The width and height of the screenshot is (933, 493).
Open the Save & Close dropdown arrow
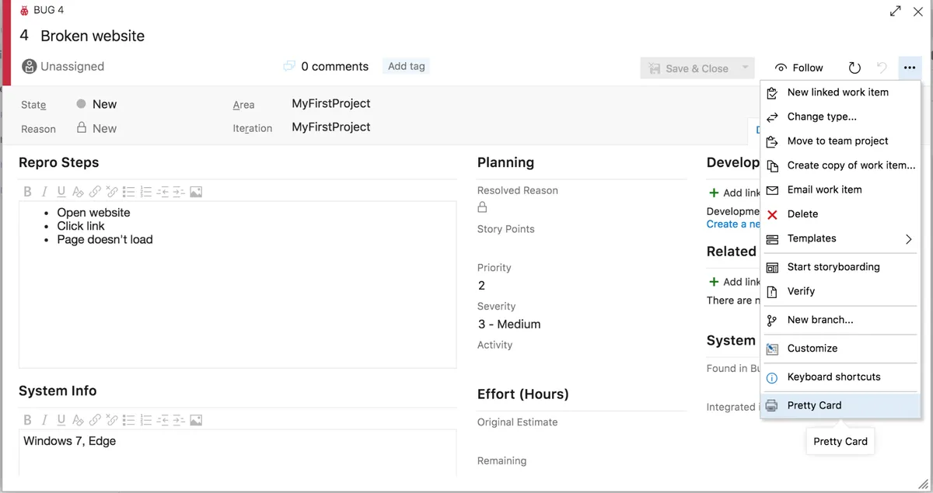click(x=745, y=68)
